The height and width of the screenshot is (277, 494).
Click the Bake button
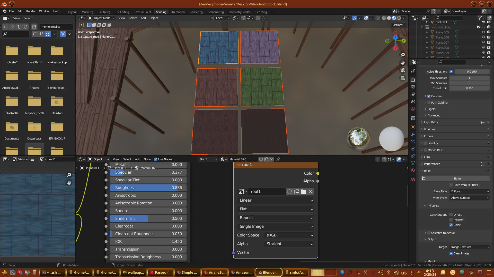pyautogui.click(x=457, y=179)
